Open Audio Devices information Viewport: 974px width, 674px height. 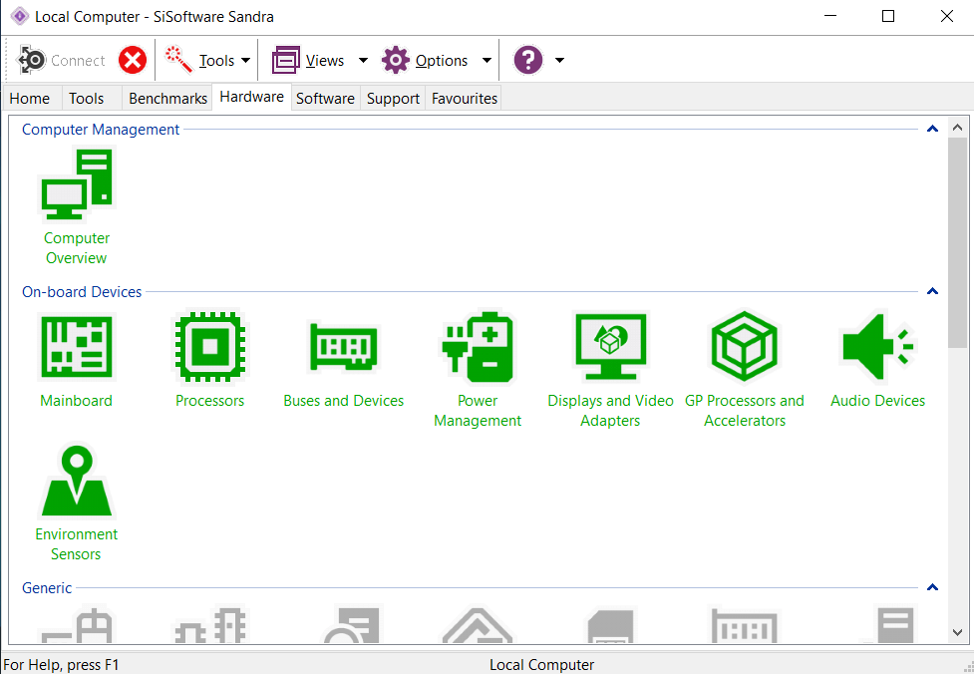(877, 347)
